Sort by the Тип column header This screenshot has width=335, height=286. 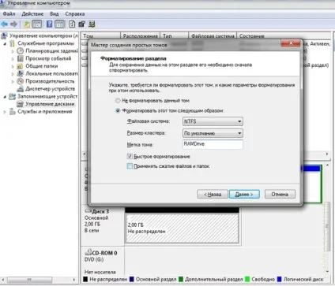point(174,35)
